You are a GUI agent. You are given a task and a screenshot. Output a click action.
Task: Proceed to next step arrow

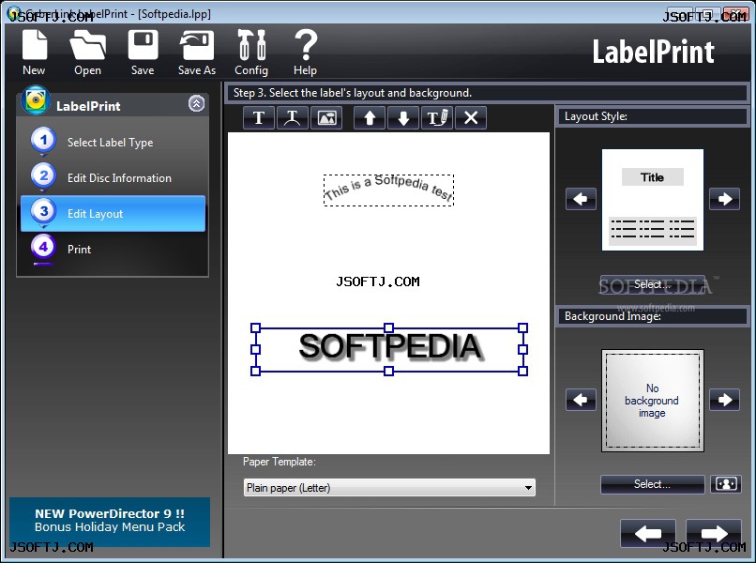coord(714,533)
